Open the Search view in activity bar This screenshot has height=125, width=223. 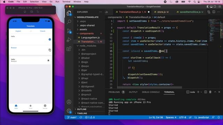pos(69,22)
